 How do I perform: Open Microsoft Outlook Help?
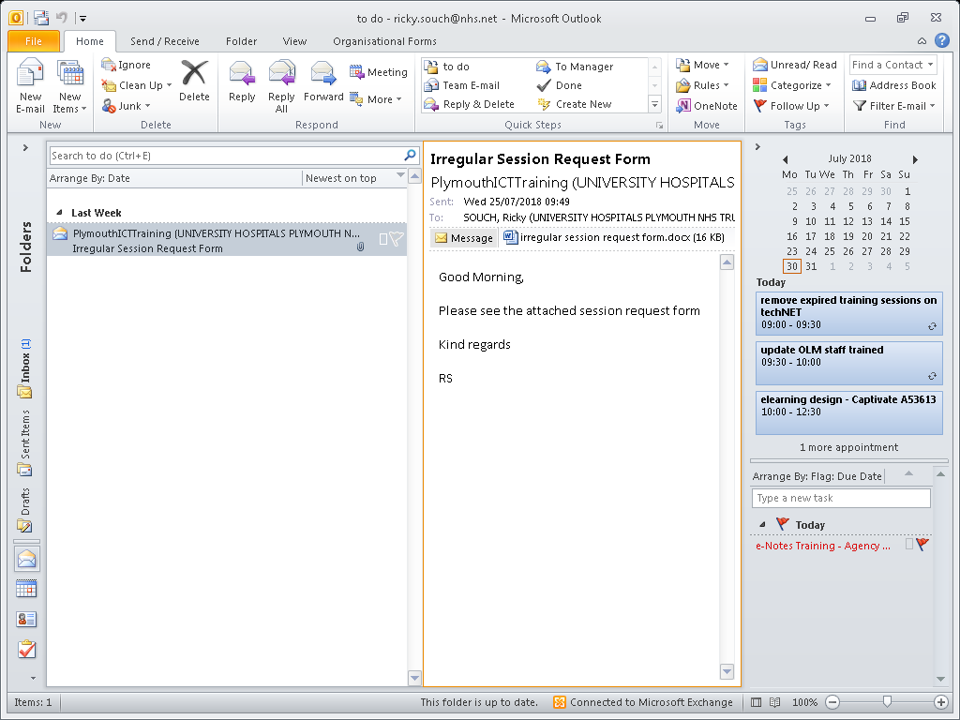[x=941, y=41]
